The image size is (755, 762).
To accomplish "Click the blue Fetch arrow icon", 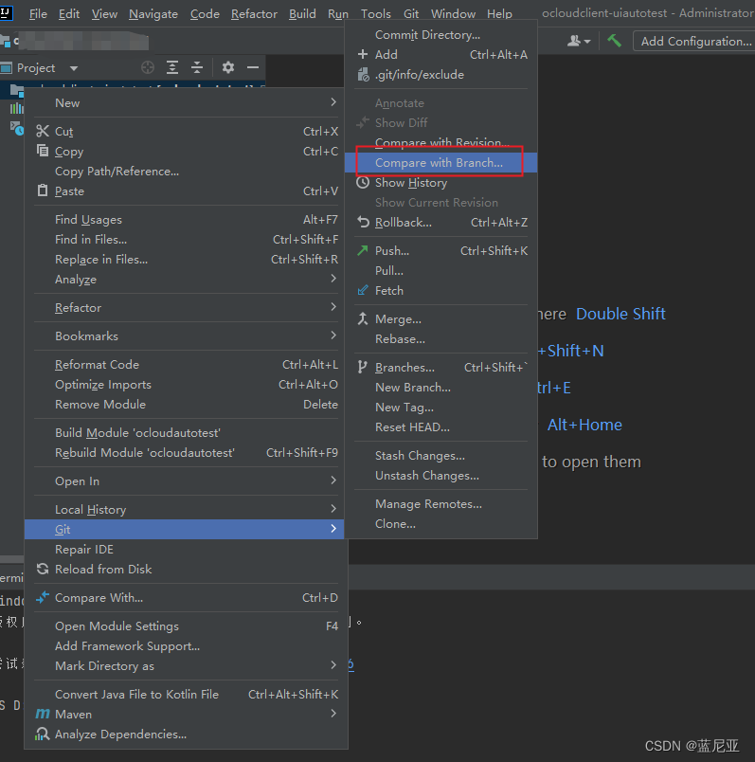I will pos(363,290).
